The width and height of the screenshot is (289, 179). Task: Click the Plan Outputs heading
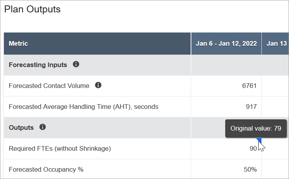(x=33, y=9)
